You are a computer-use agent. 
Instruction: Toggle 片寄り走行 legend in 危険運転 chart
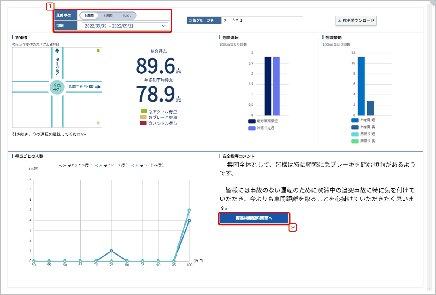[252, 128]
